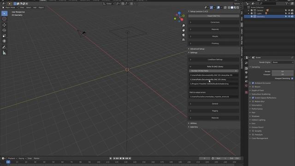
Task: Adjust the Viewport samples value field
Action: click(x=283, y=75)
